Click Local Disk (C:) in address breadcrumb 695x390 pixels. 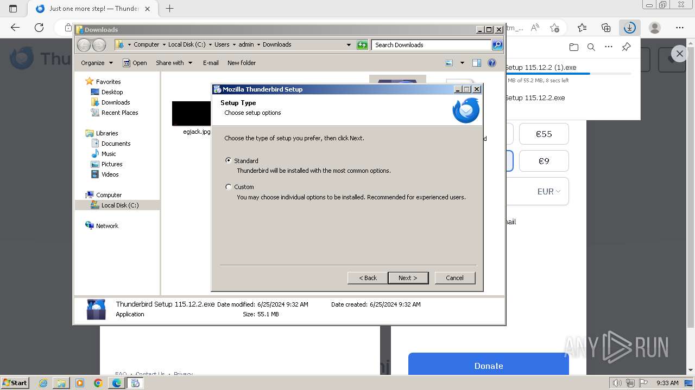point(187,44)
